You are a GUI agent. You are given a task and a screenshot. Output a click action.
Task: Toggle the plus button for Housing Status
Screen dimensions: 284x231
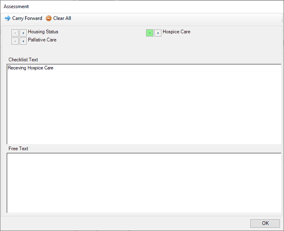point(23,33)
